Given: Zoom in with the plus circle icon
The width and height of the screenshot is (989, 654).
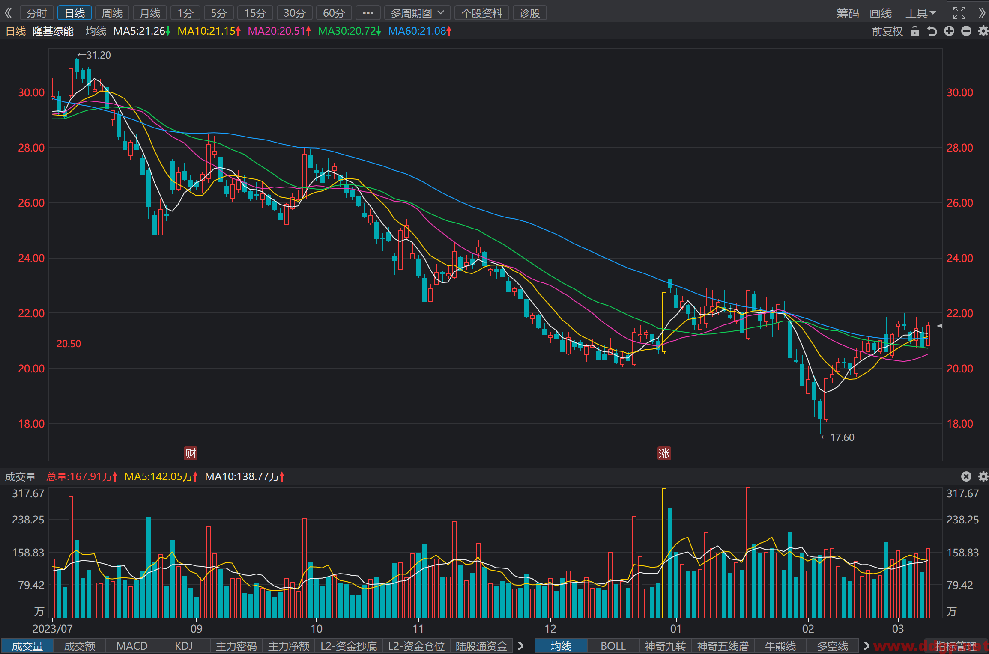Looking at the screenshot, I should coord(949,31).
